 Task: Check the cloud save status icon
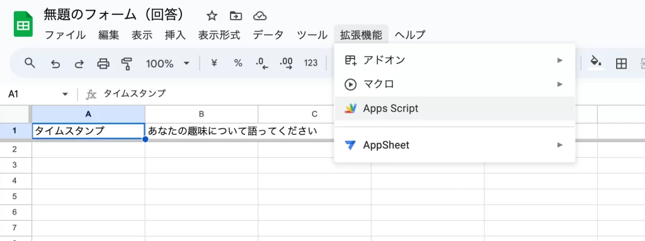[260, 16]
